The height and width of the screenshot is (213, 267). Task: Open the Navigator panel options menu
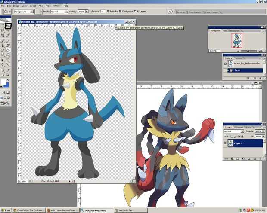264,31
